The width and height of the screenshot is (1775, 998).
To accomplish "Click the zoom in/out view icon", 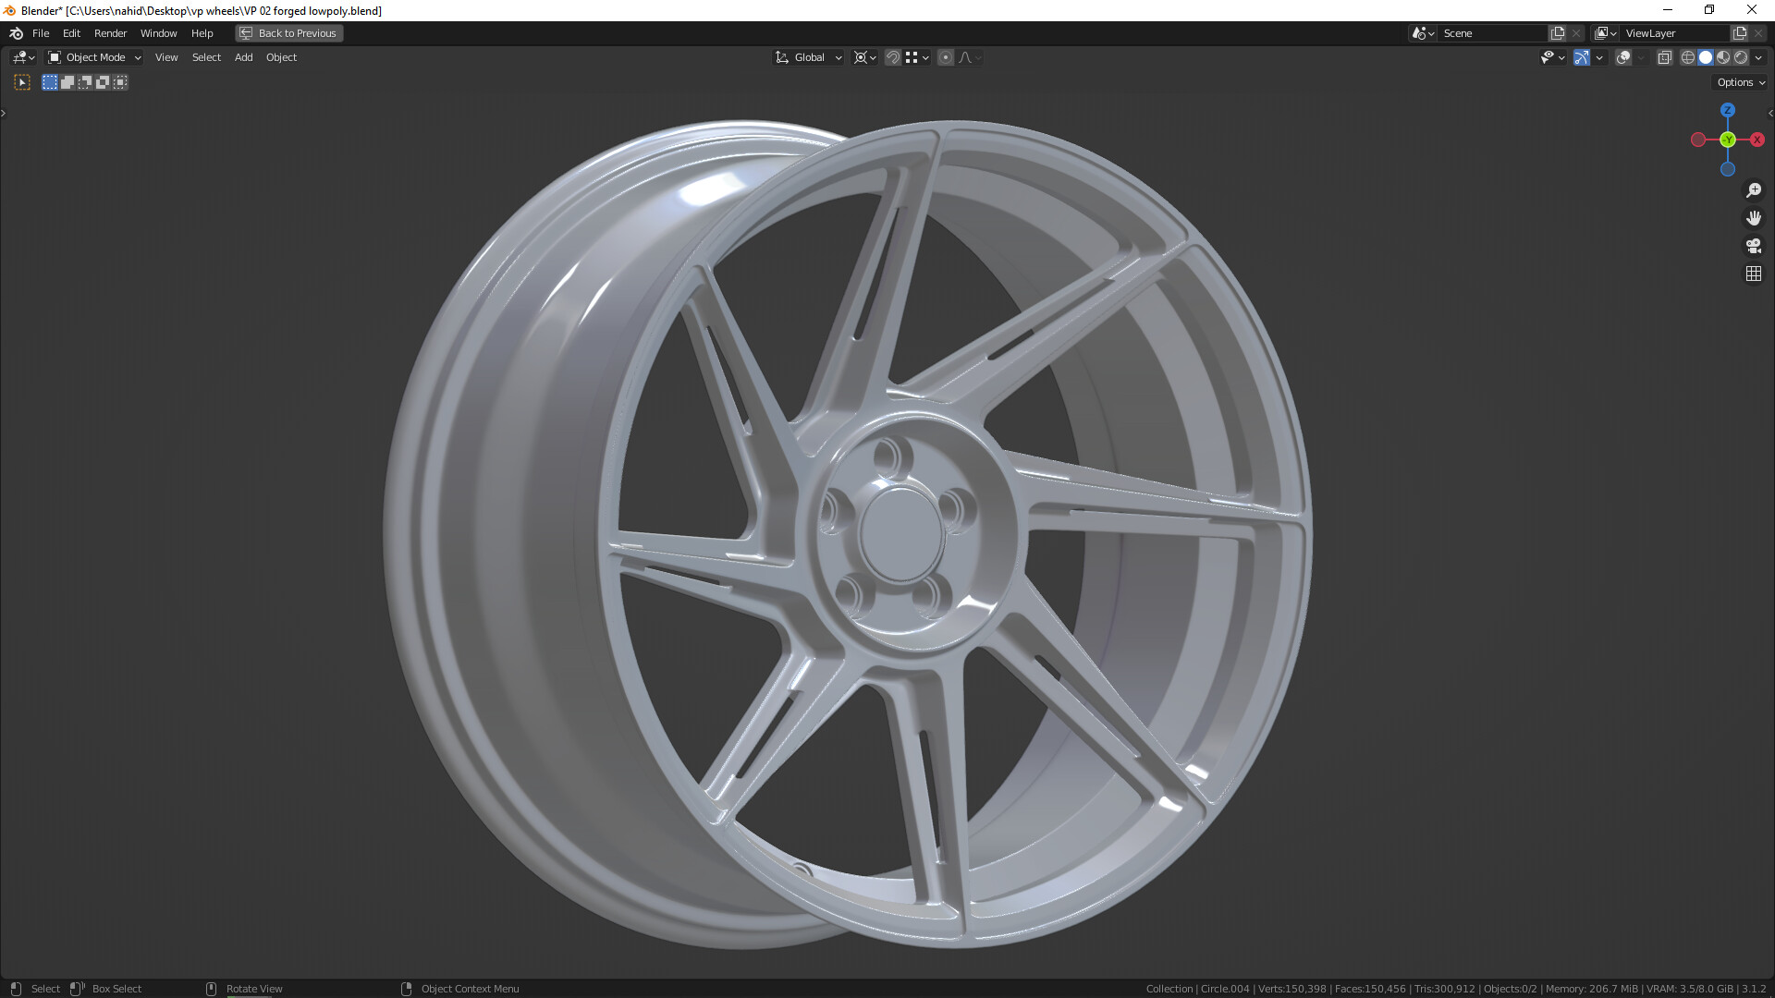I will [1754, 190].
